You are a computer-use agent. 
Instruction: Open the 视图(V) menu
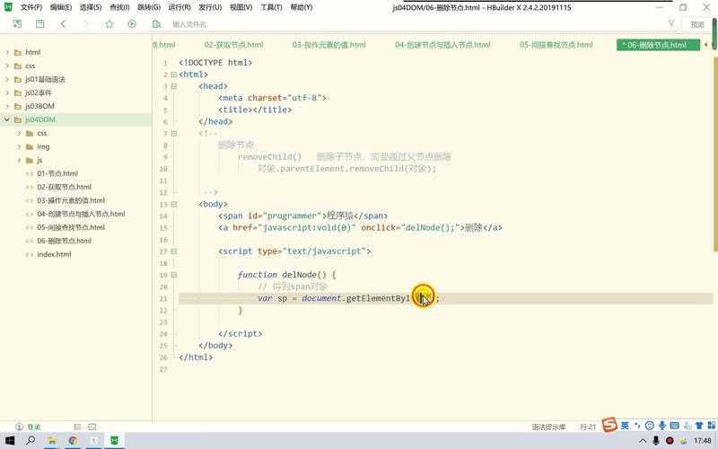point(241,7)
